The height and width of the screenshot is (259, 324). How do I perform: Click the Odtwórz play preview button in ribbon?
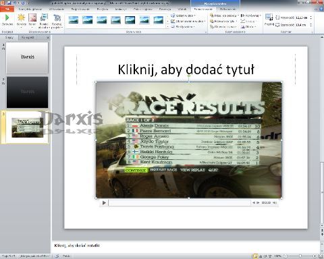7,20
